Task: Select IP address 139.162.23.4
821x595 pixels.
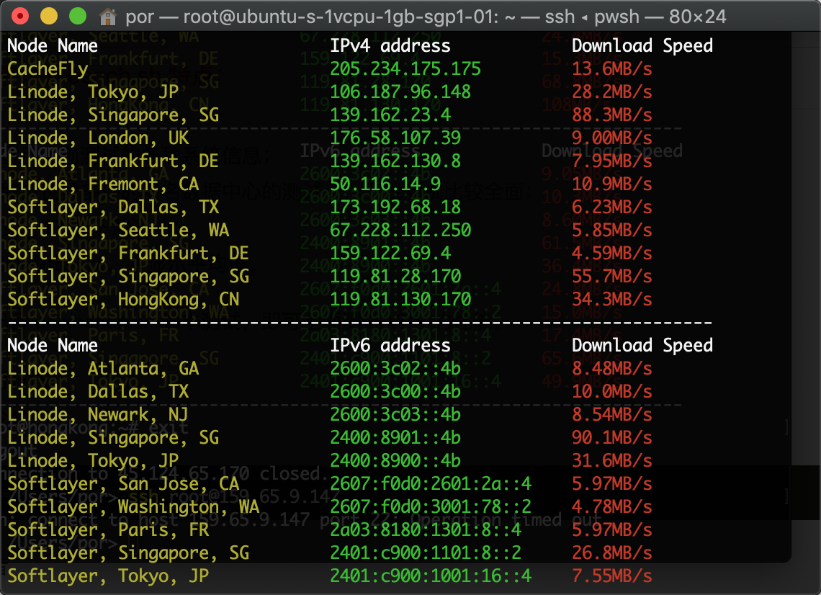Action: pyautogui.click(x=390, y=115)
